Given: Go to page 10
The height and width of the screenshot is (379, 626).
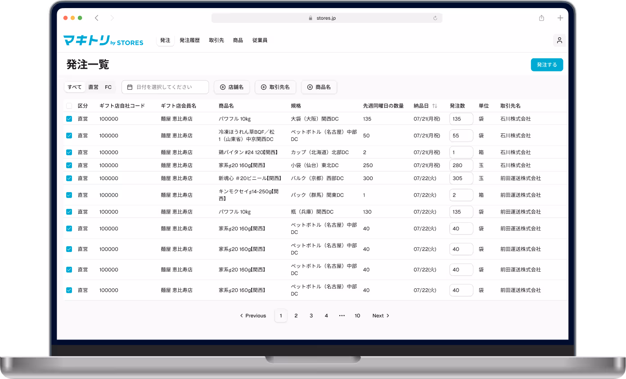Looking at the screenshot, I should [x=357, y=316].
